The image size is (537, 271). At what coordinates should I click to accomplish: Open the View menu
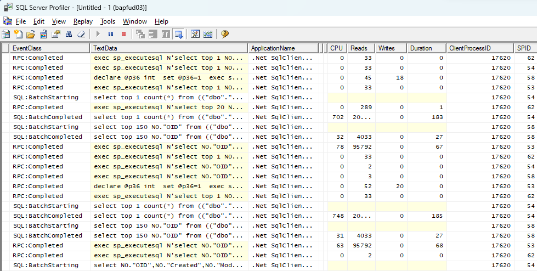click(x=59, y=21)
